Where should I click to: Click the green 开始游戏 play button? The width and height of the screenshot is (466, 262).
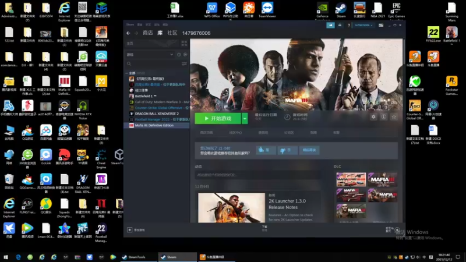click(218, 119)
